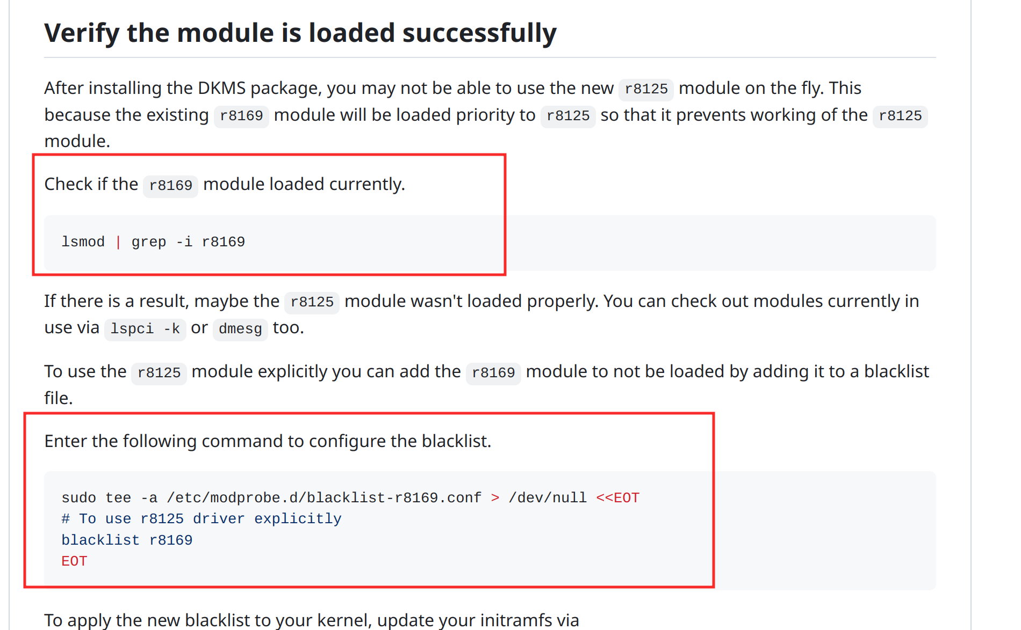Image resolution: width=1021 pixels, height=630 pixels.
Task: Click "Enter the following command" paragraph text
Action: point(268,441)
